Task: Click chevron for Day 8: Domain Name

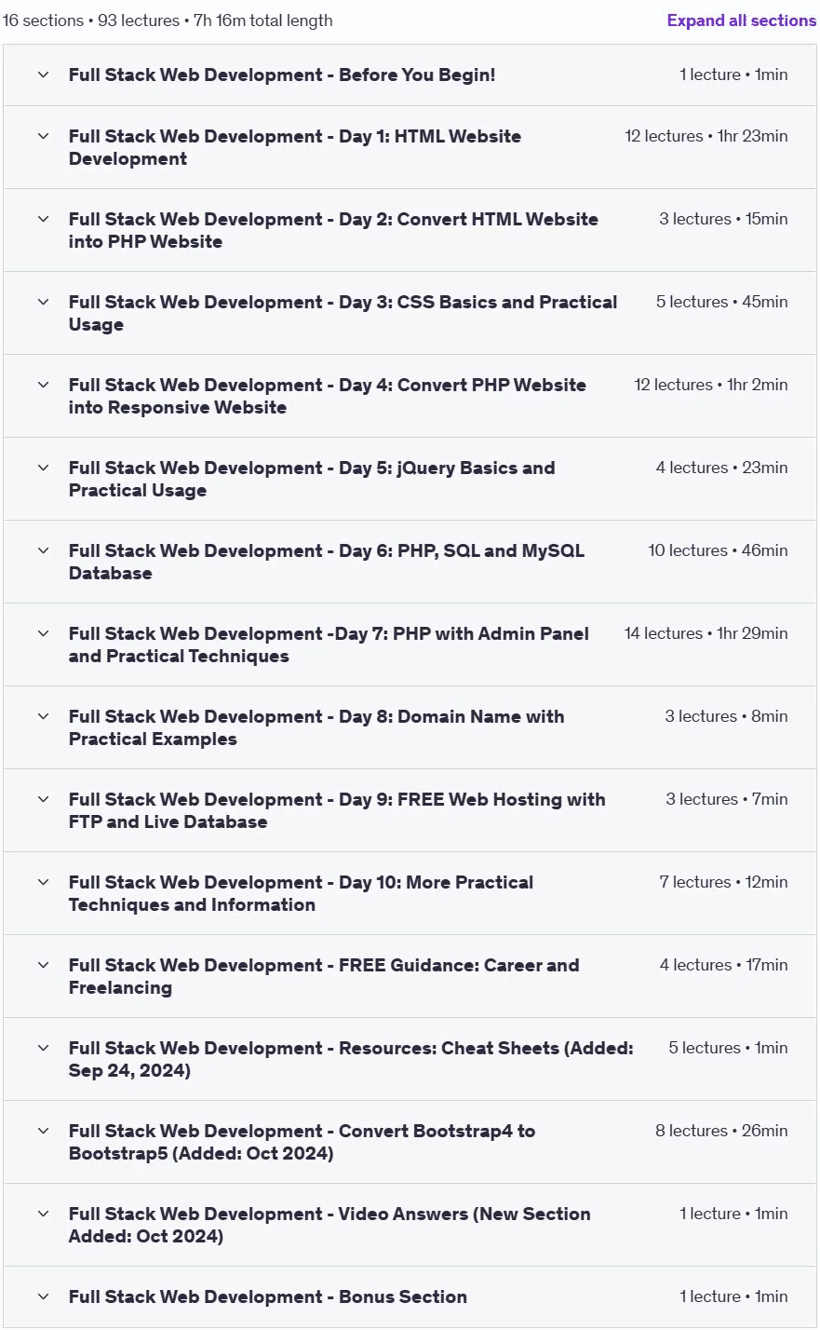Action: 43,716
